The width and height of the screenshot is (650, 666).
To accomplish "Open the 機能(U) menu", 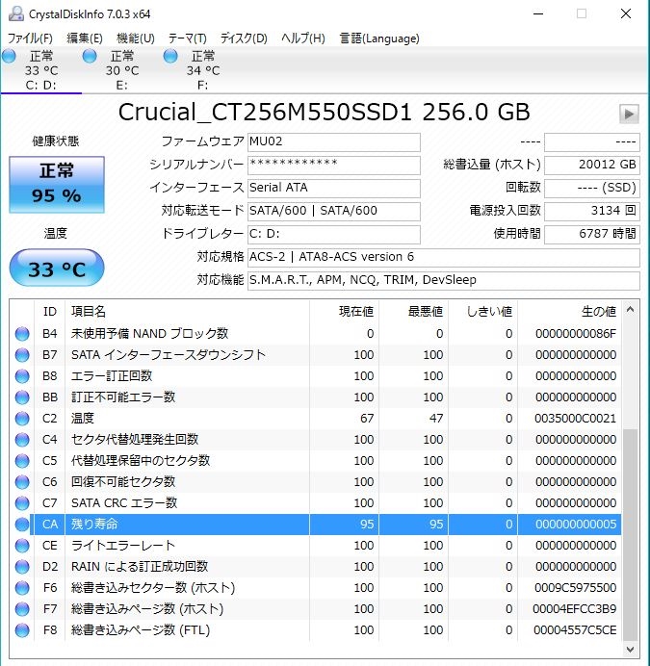I will (x=136, y=38).
